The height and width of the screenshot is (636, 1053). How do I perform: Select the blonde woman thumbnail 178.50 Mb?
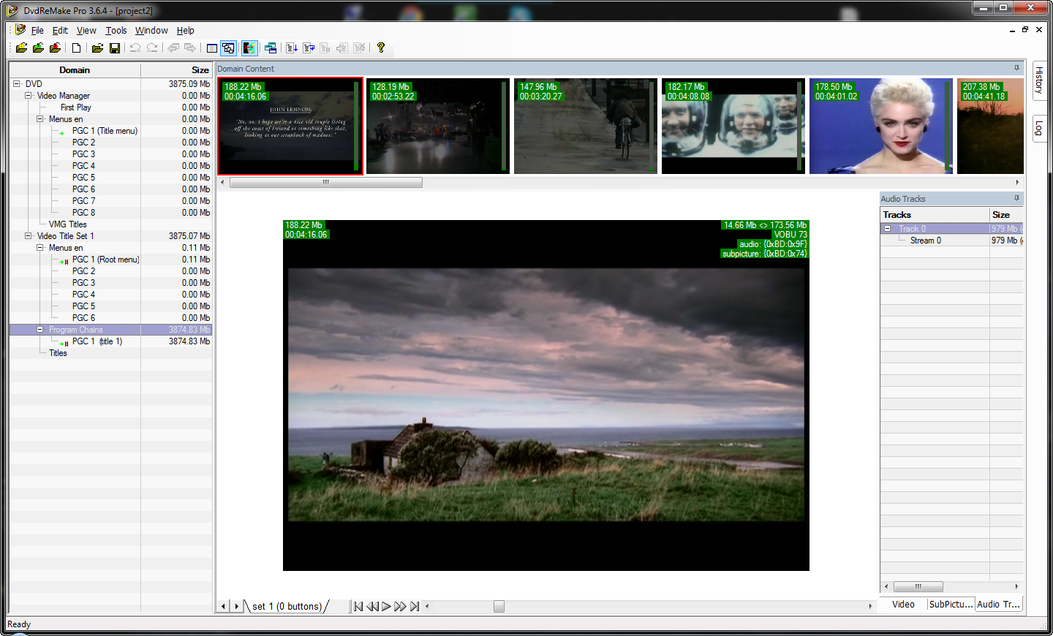880,126
